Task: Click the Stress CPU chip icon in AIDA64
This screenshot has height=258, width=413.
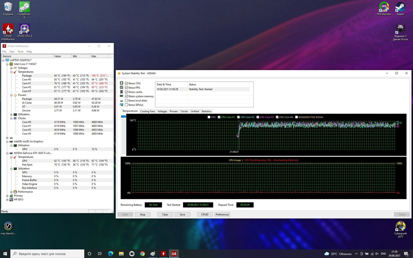Action: [x=121, y=83]
